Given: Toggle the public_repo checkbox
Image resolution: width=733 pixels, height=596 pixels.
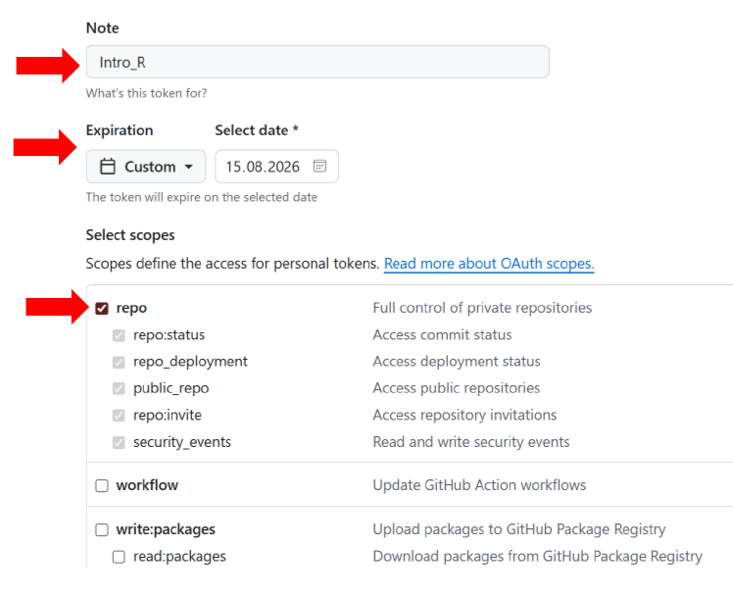Looking at the screenshot, I should pos(119,388).
